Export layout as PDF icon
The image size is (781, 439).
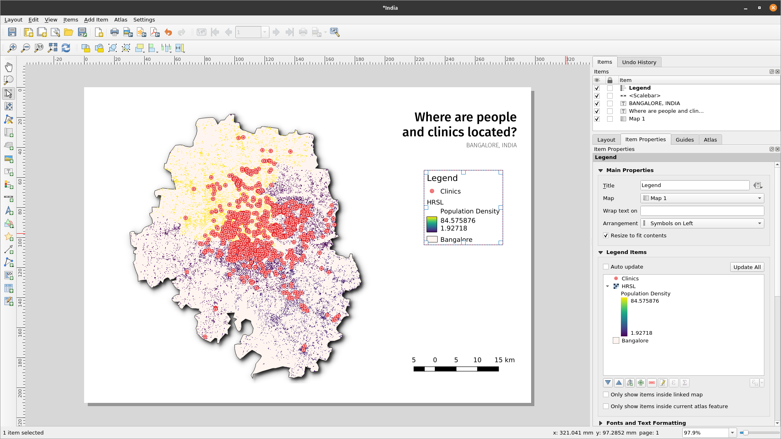[155, 32]
